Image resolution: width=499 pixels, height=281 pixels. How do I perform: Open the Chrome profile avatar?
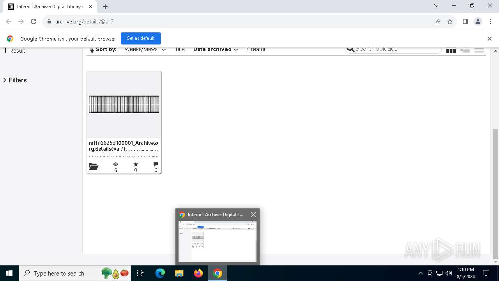(x=478, y=21)
